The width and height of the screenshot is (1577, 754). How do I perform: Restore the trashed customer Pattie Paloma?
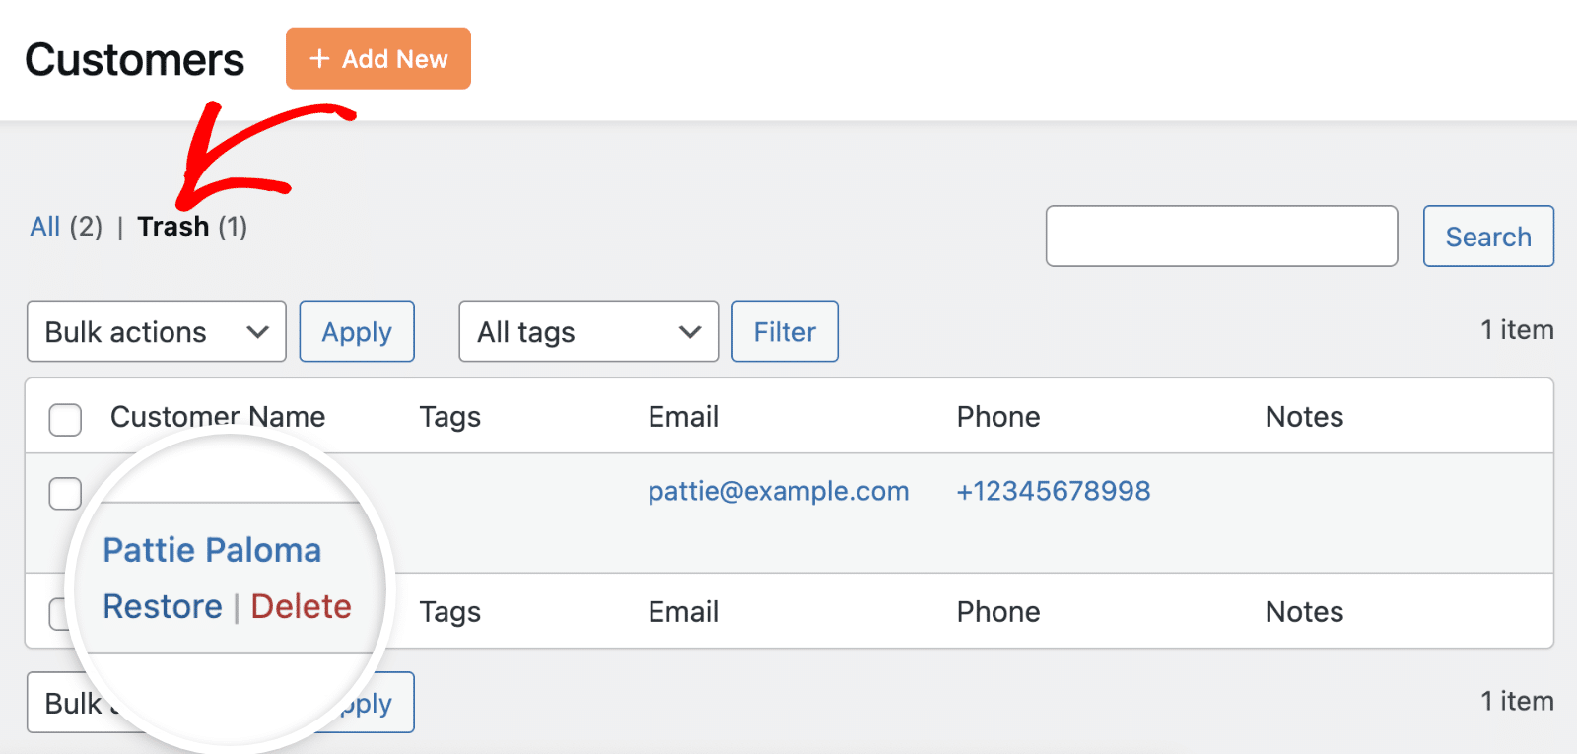click(163, 607)
